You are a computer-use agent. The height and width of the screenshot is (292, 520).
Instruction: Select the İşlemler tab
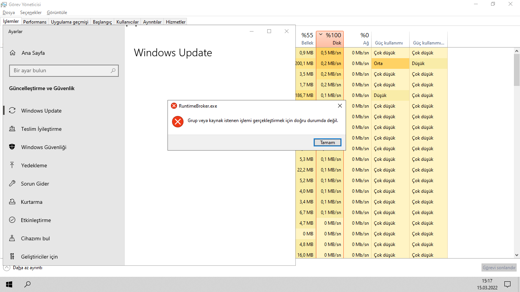[11, 21]
